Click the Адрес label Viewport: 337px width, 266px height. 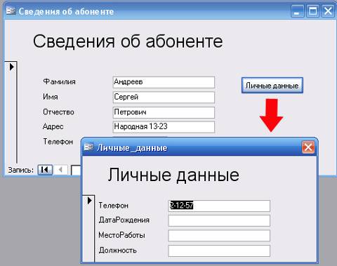point(53,126)
